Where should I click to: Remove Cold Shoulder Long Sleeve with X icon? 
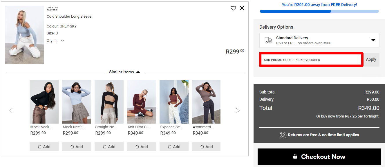click(x=242, y=8)
